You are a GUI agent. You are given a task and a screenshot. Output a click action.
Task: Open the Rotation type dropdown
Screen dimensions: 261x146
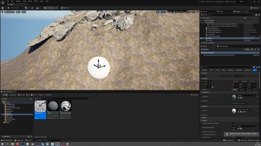(206, 84)
